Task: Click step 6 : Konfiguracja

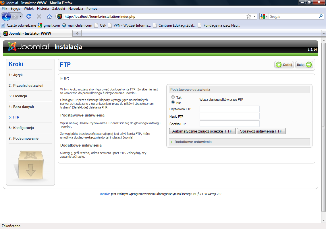Action: click(21, 128)
